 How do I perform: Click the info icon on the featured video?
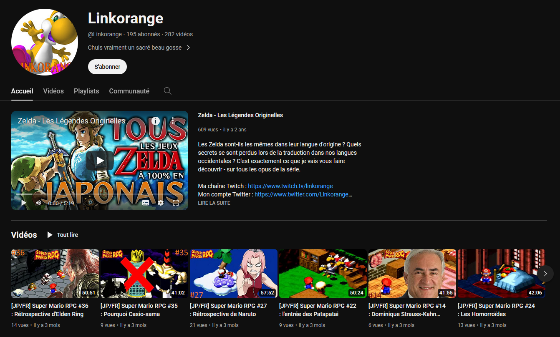(x=156, y=121)
